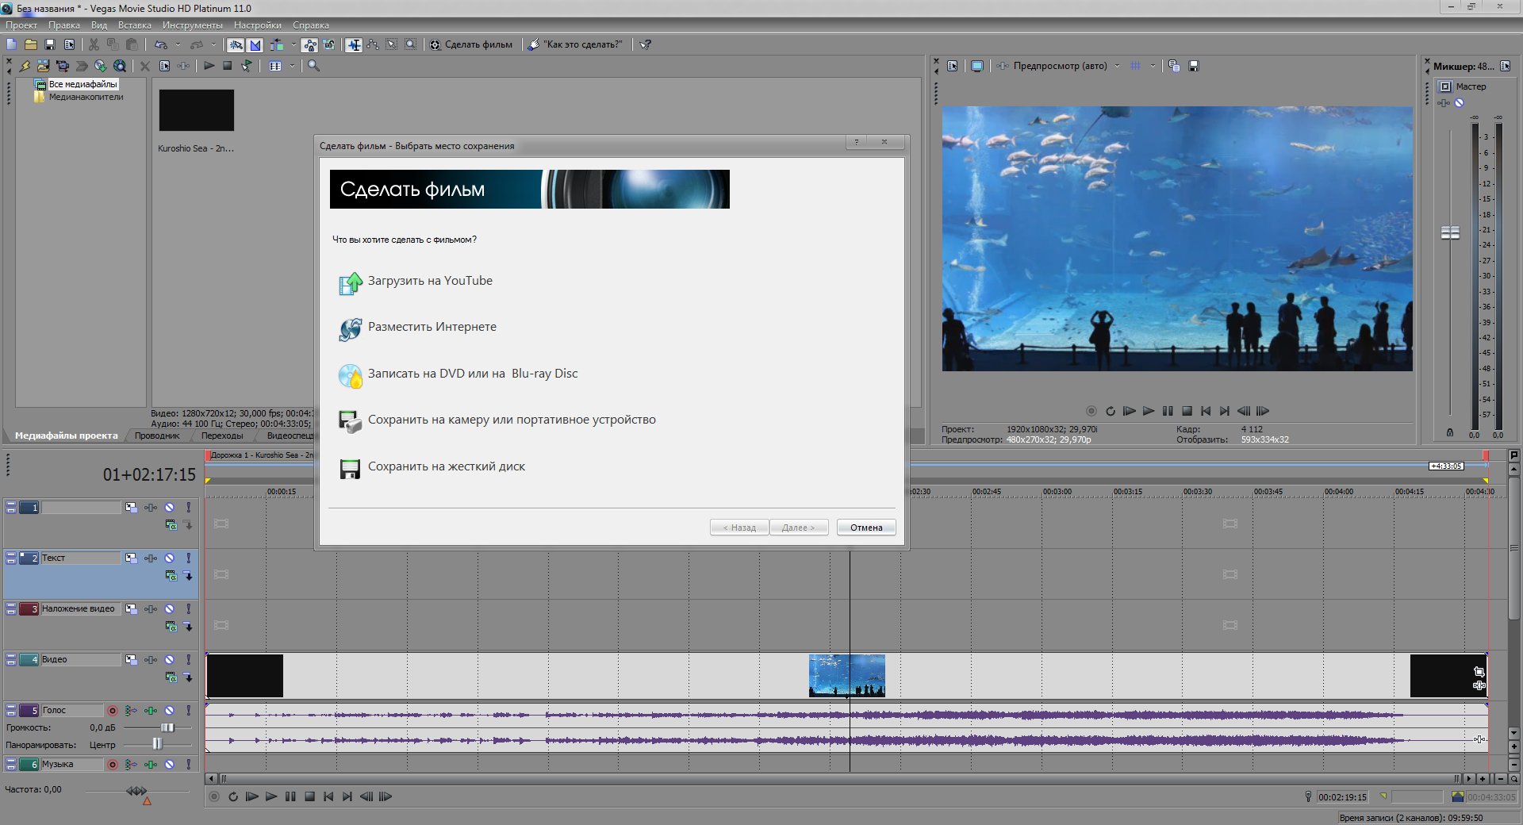The width and height of the screenshot is (1523, 825).
Task: Click the timeline transport stop button
Action: 309,796
